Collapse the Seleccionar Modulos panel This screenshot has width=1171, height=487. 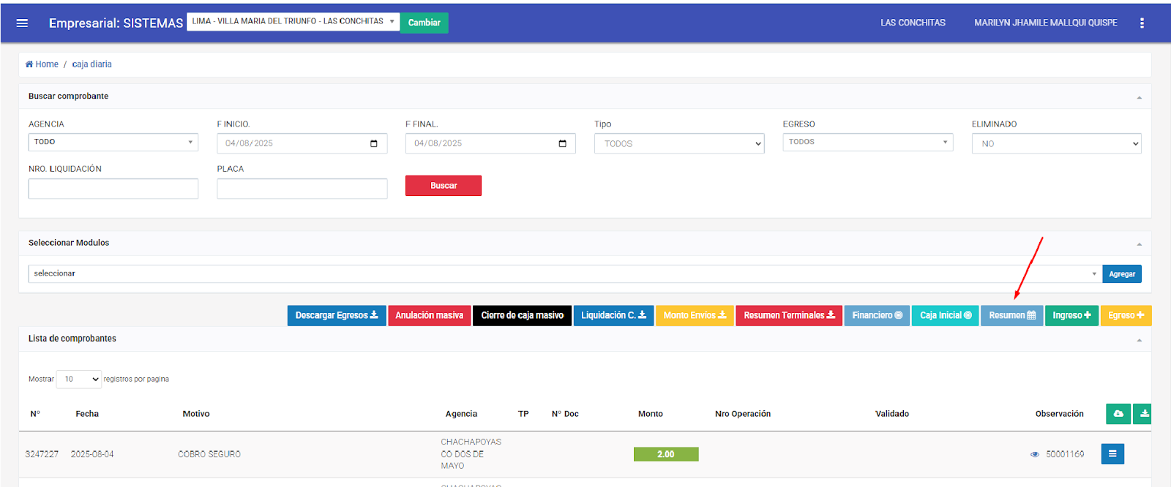click(x=1139, y=243)
